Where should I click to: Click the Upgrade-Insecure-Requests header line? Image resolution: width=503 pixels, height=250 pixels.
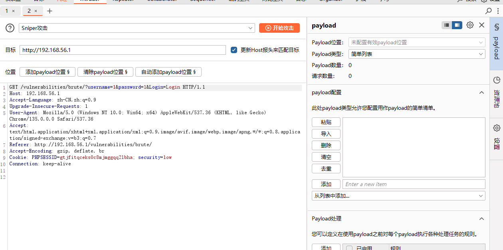(x=48, y=106)
